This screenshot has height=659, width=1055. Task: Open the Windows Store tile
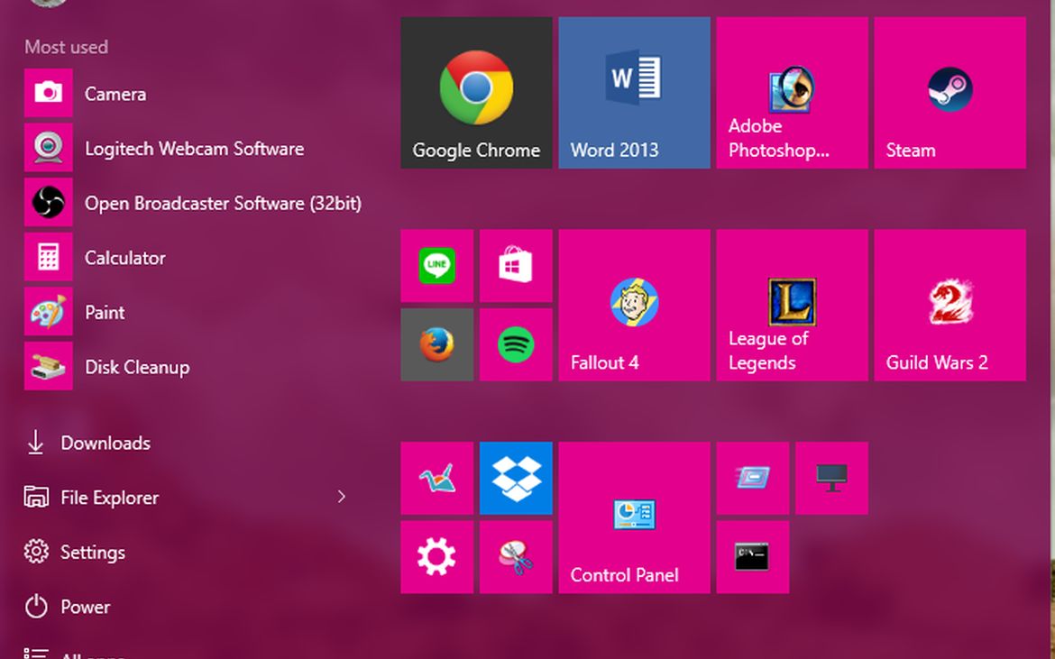click(x=515, y=266)
